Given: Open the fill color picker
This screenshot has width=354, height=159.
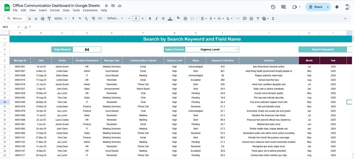Looking at the screenshot, I should point(178,19).
